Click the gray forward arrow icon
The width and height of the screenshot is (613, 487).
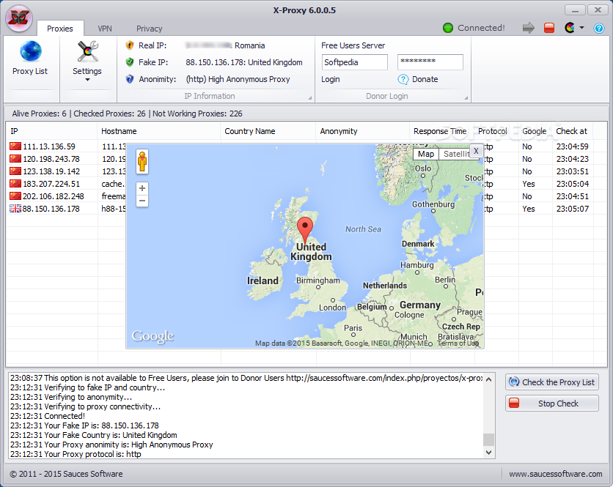[528, 28]
